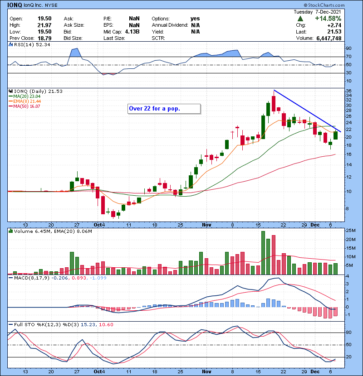Click the Bid Size label
This screenshot has width=363, height=376.
point(73,38)
